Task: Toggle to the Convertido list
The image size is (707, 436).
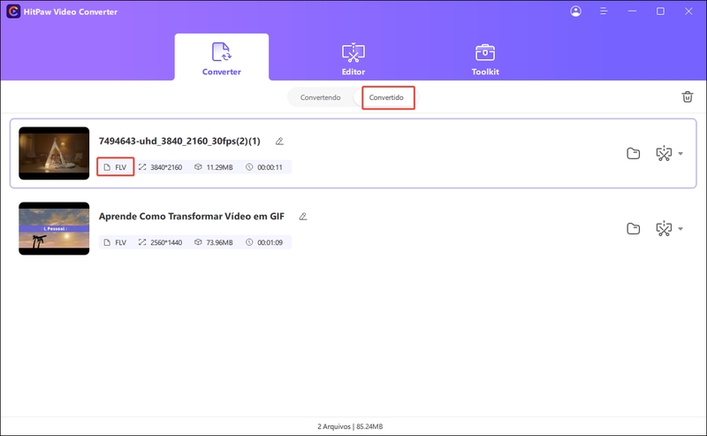Action: tap(387, 97)
